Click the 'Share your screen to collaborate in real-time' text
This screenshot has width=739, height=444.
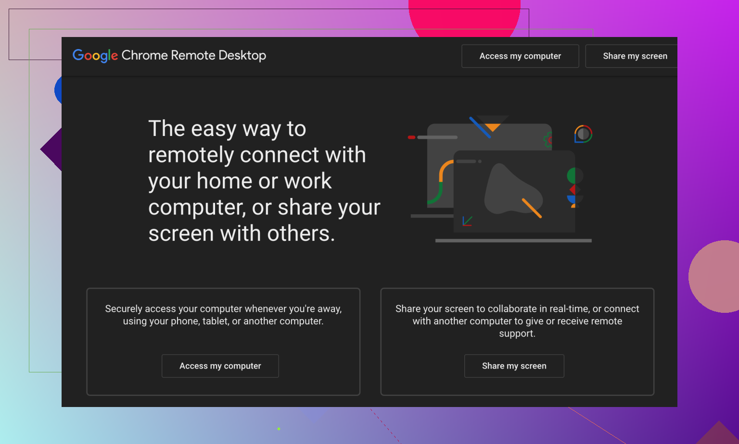tap(517, 321)
